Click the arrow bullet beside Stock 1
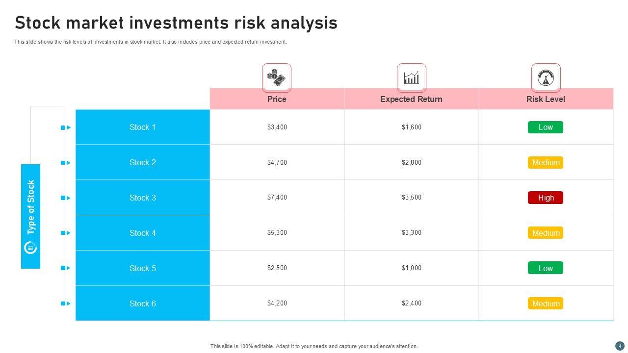This screenshot has height=353, width=628. 66,127
